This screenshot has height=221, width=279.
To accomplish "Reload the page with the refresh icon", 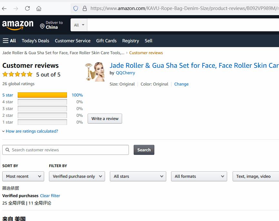I will 27,8.
